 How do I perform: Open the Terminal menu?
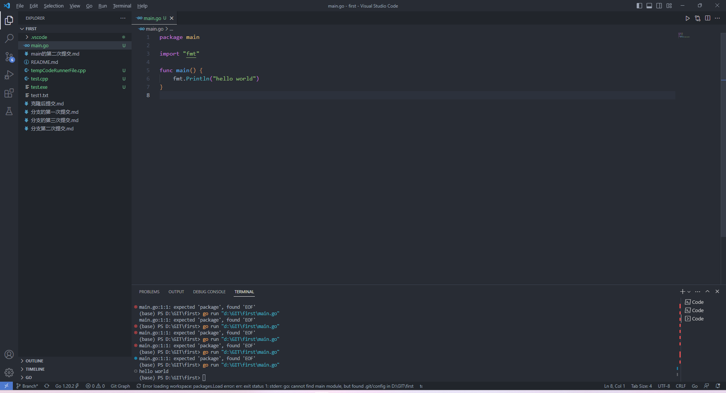(122, 6)
